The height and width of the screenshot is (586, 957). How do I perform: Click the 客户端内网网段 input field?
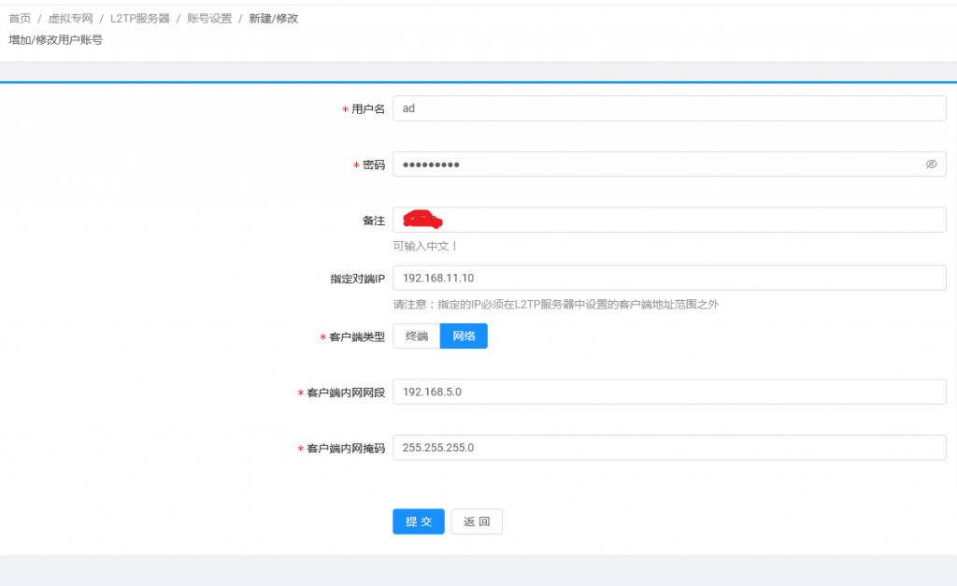[x=669, y=393]
